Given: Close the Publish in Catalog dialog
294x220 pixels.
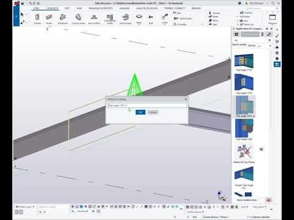Looking at the screenshot, I should (186, 99).
